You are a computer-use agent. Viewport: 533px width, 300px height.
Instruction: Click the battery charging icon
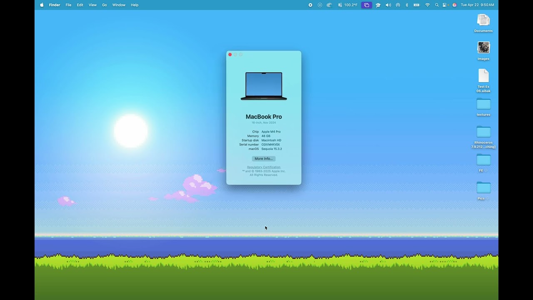(x=416, y=5)
